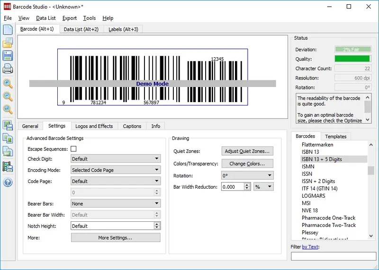Open the Rotation dropdown in Drawing
The height and width of the screenshot is (270, 379).
pos(247,175)
